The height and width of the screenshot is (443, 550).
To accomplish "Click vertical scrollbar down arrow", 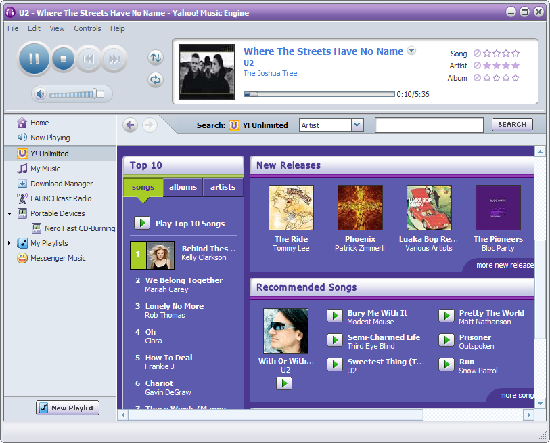I will click(540, 404).
